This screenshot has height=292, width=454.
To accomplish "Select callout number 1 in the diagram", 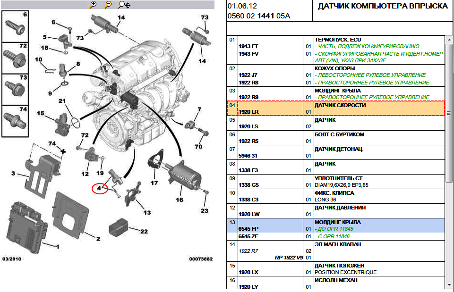I will [x=58, y=247].
